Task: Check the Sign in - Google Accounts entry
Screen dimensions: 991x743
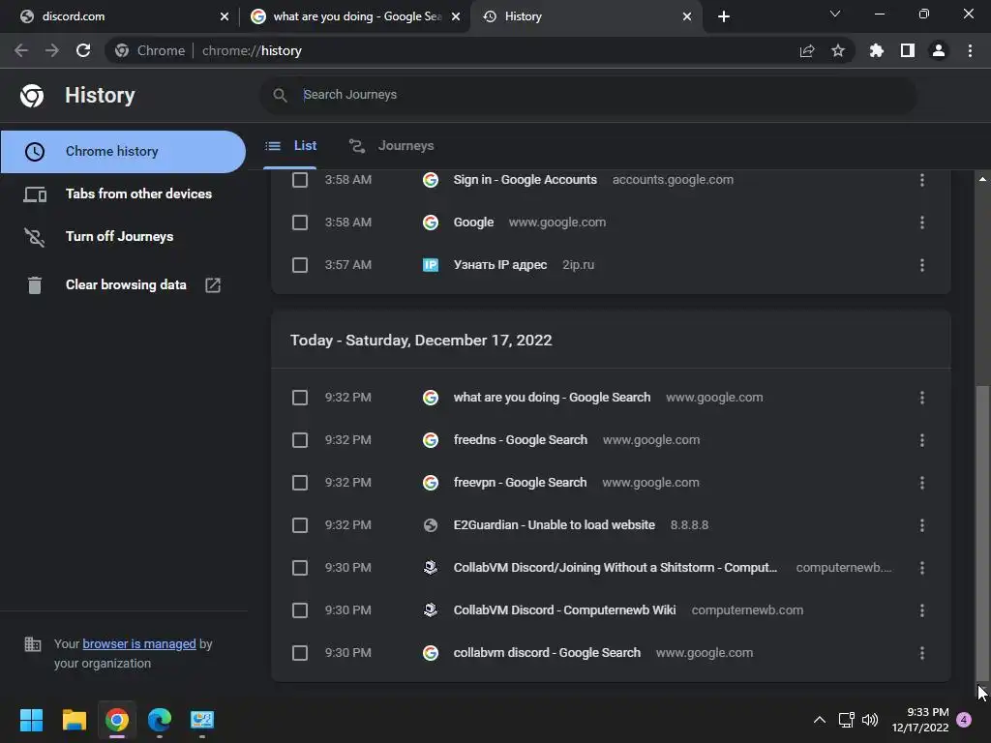Action: [x=300, y=180]
